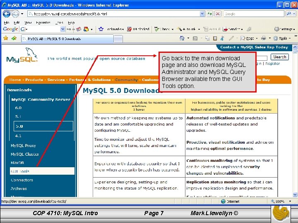This screenshot has height=223, width=298.
Task: Click the browser Back arrow button
Action: pos(7,14)
